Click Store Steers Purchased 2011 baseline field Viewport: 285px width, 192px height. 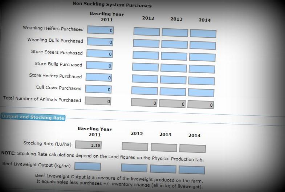[x=99, y=54]
